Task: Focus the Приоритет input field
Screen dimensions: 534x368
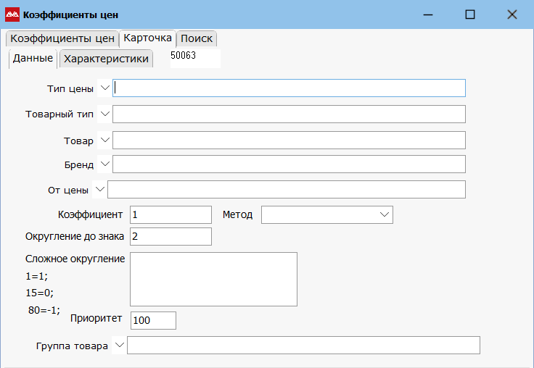Action: point(153,320)
